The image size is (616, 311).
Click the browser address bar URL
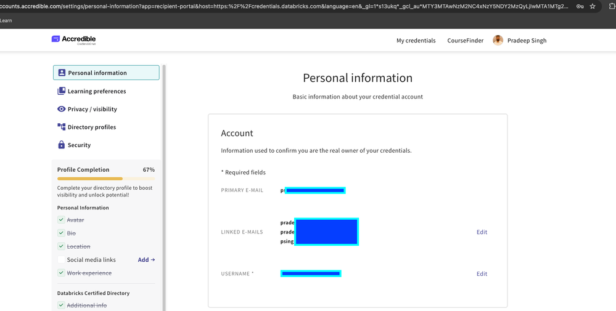[284, 6]
